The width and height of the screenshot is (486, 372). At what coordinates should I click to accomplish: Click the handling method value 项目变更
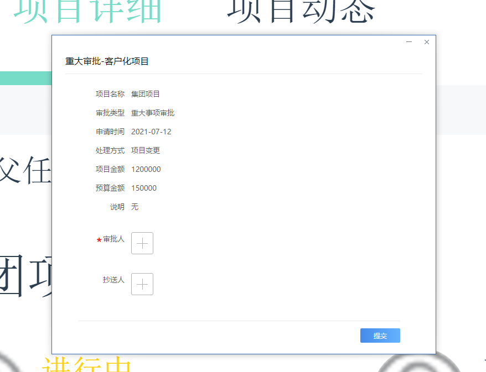[146, 150]
